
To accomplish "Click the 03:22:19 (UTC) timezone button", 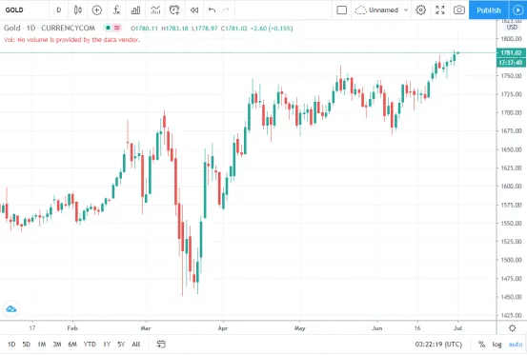I will coord(438,345).
